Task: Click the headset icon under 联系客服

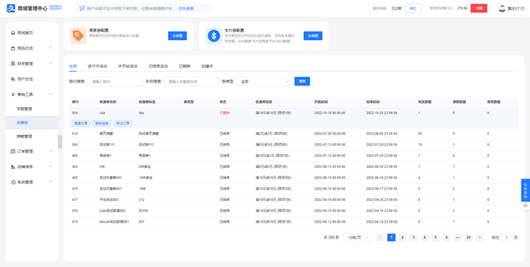Action: point(525,206)
